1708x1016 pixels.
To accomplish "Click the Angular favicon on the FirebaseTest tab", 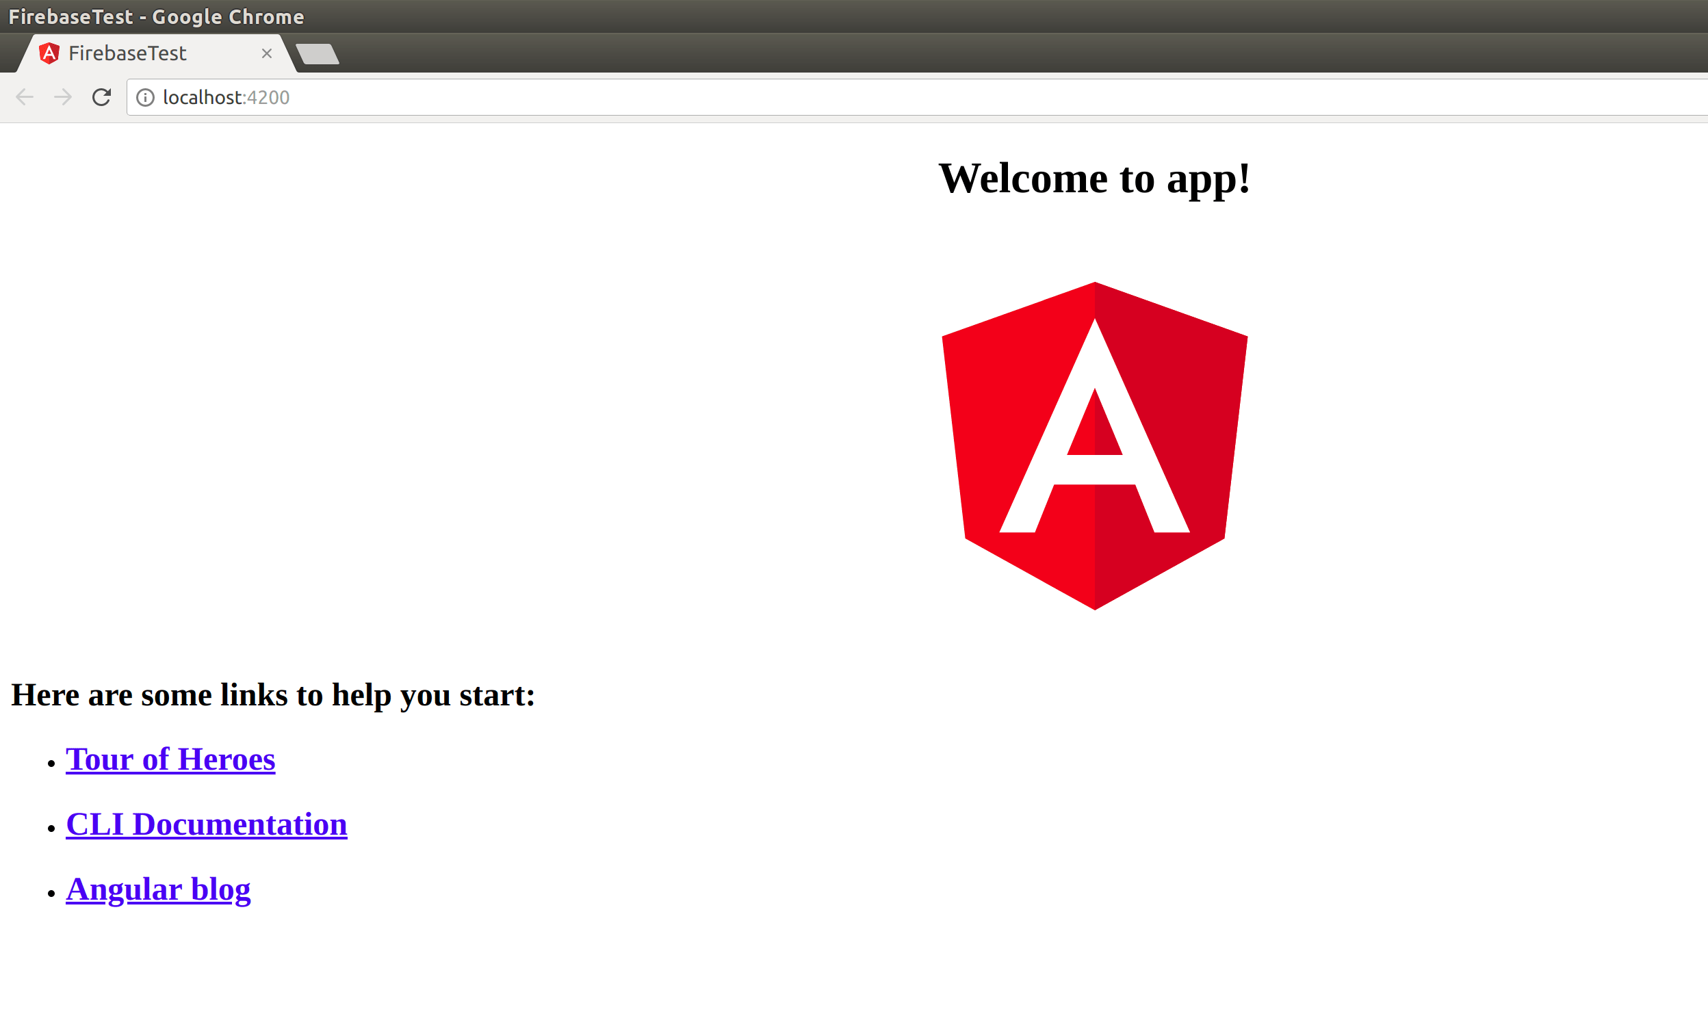I will (x=49, y=53).
